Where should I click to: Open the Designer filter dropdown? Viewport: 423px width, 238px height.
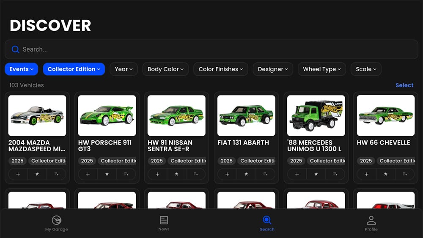(x=273, y=69)
